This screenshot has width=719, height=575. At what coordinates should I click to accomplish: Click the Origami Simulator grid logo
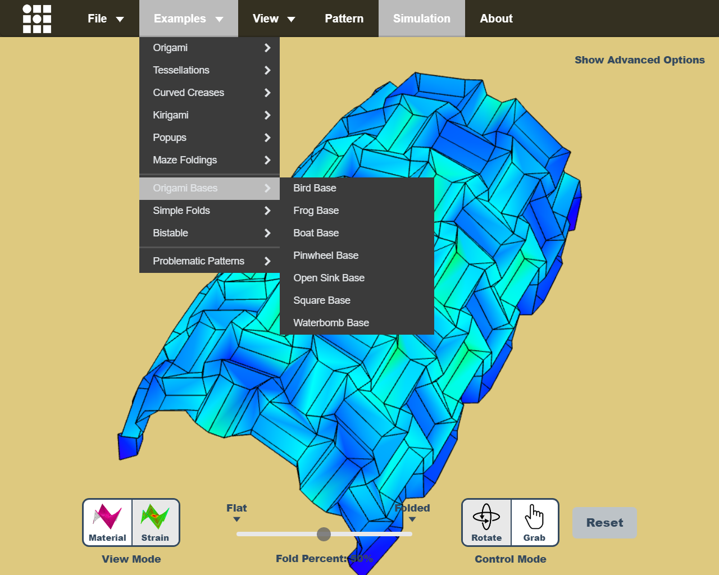coord(37,19)
